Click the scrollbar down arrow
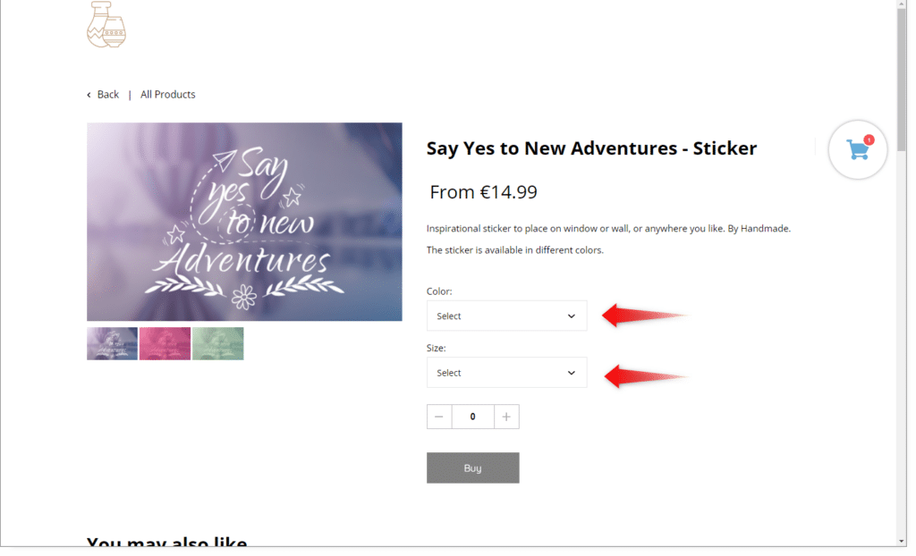The height and width of the screenshot is (556, 916). coord(902,541)
